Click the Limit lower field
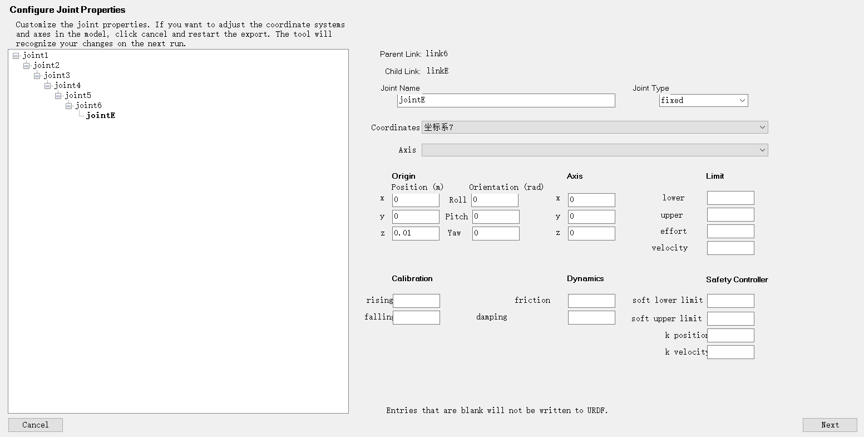864x437 pixels. point(730,198)
